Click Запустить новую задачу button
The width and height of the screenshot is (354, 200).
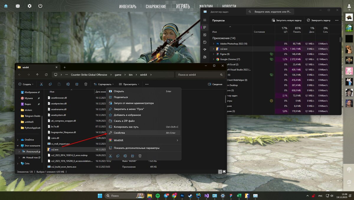point(286,20)
